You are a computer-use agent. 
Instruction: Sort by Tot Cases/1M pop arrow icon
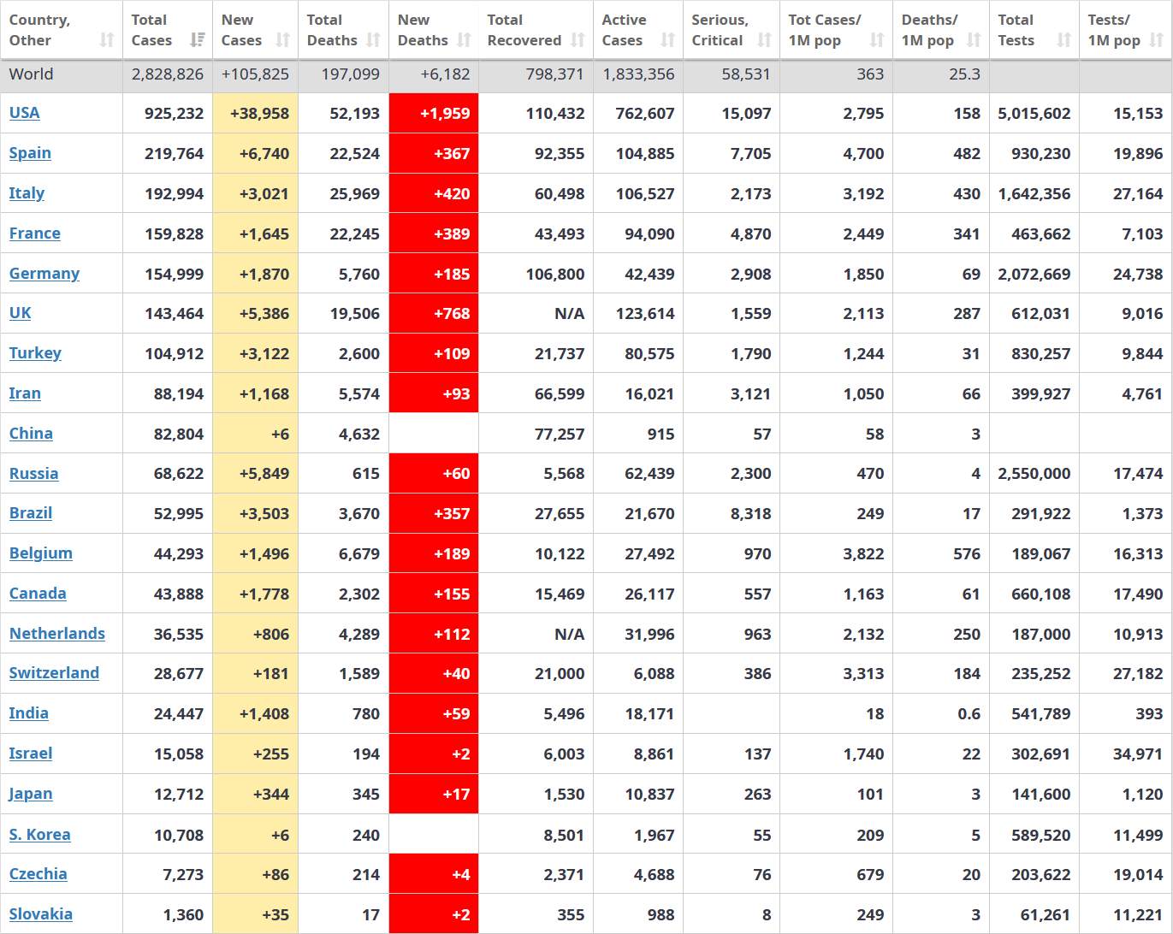pyautogui.click(x=877, y=40)
